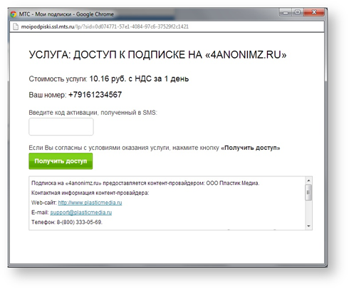Click the info box scrollbar thumb
This screenshot has width=349, height=289.
[x=308, y=193]
